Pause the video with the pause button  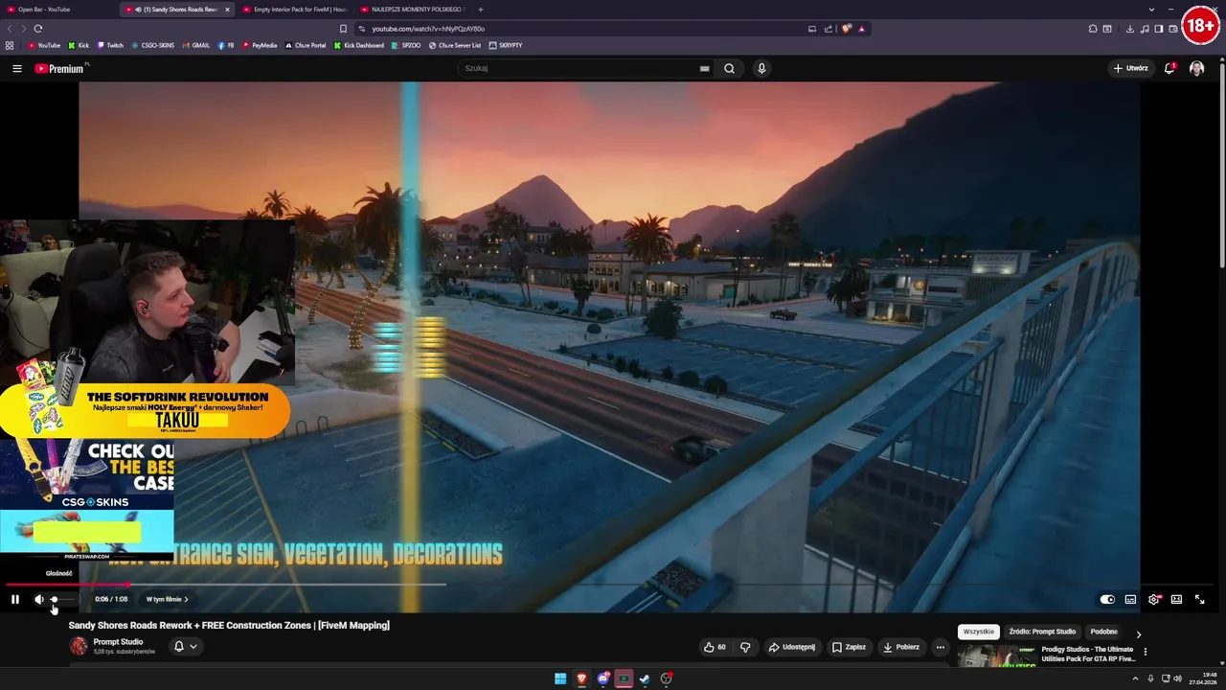tap(15, 599)
